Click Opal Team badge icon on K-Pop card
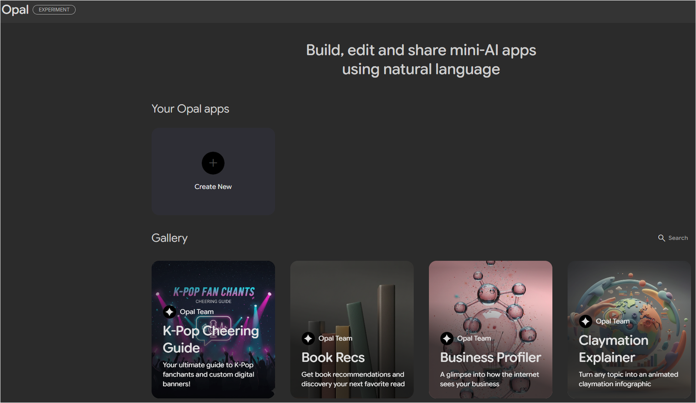696x403 pixels. point(170,312)
